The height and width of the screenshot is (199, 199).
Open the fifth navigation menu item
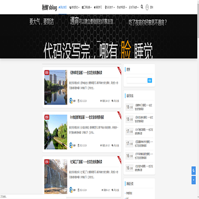point(109,7)
